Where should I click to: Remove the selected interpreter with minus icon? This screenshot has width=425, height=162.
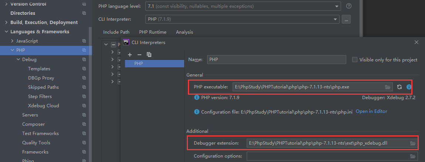(x=139, y=55)
